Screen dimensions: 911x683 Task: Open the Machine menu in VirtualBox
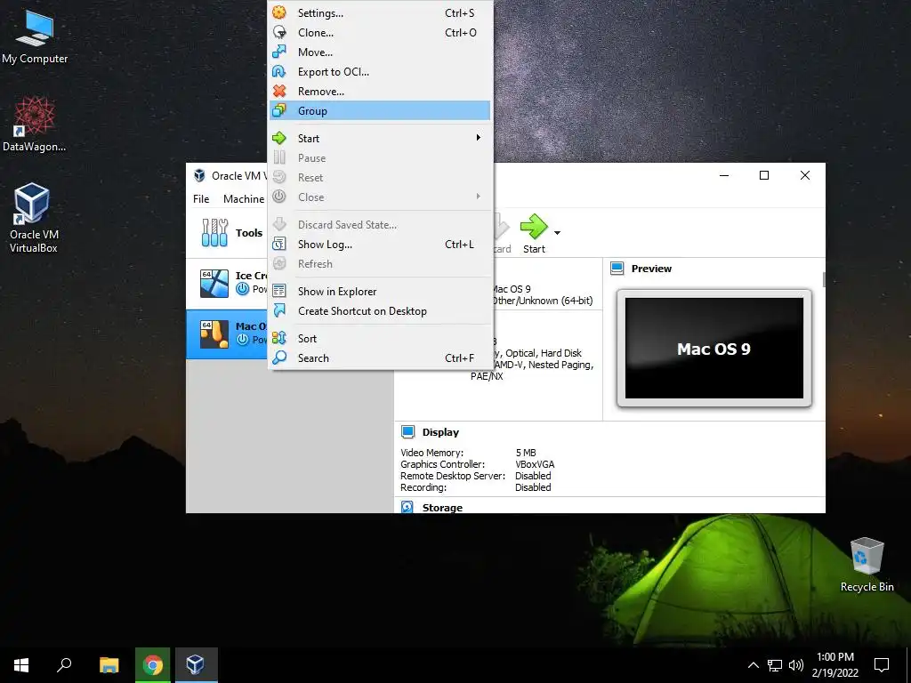[x=244, y=199]
